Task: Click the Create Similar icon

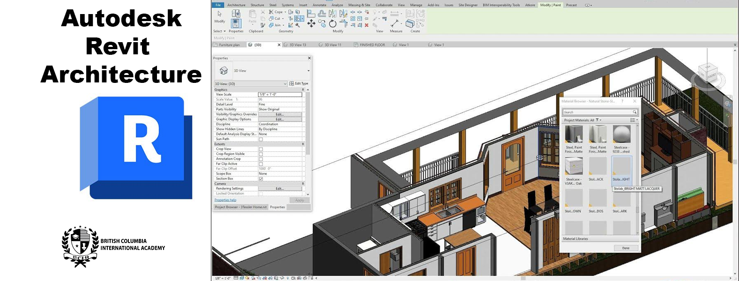Action: pyautogui.click(x=410, y=23)
